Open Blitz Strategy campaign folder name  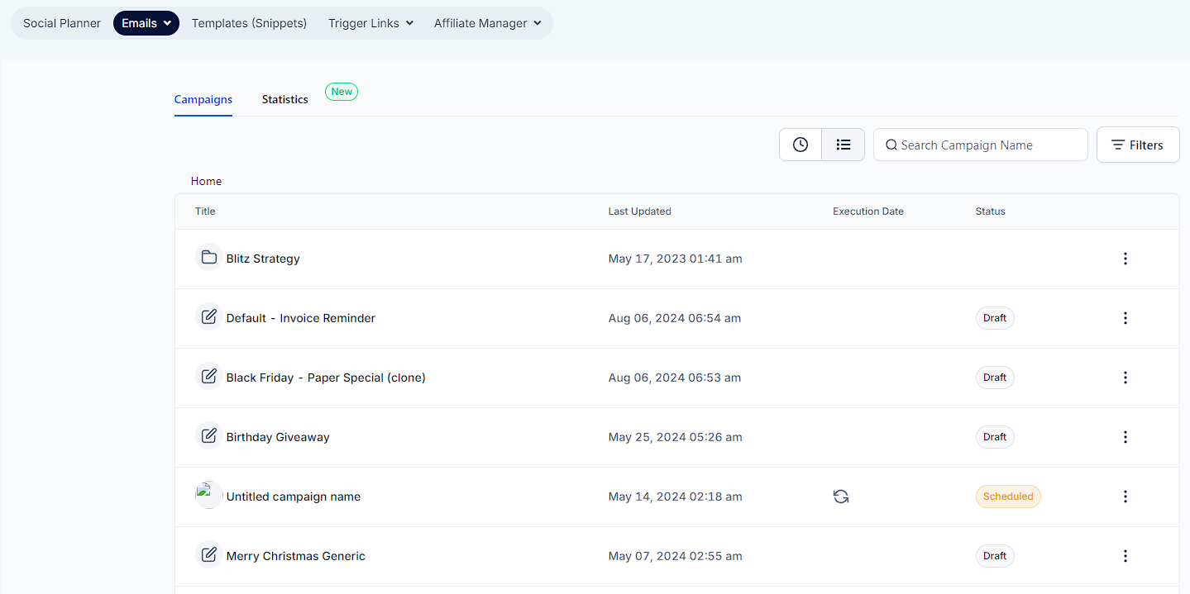click(263, 259)
